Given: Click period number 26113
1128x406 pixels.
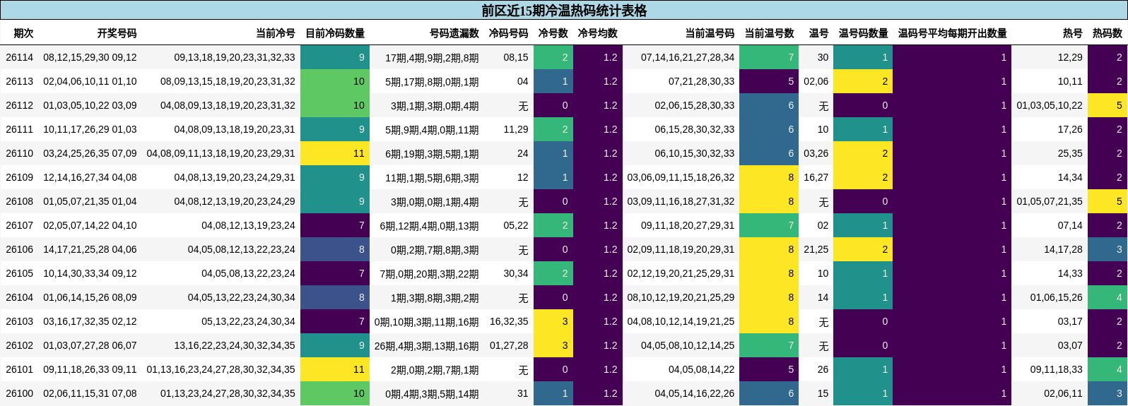Looking at the screenshot, I should pos(19,81).
